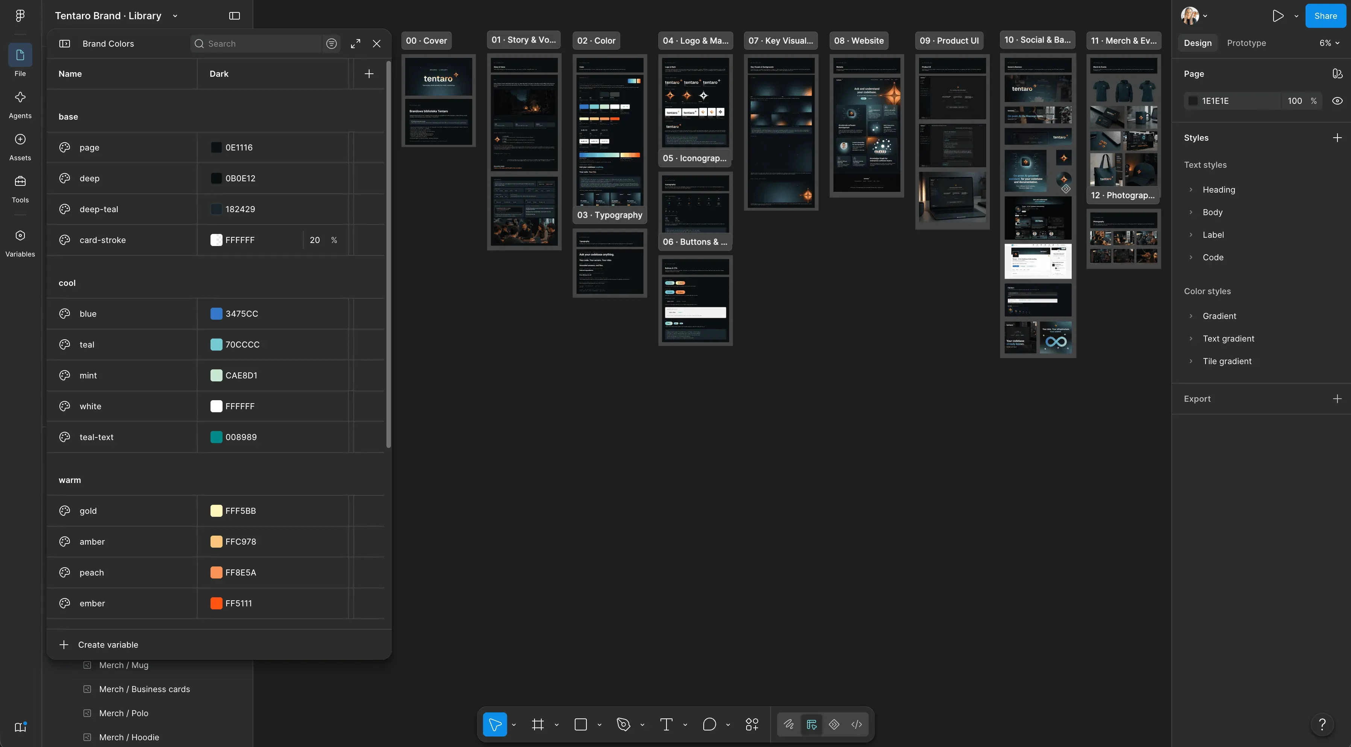Switch to Design mode toggle in toolbar
The image size is (1351, 747).
point(811,724)
